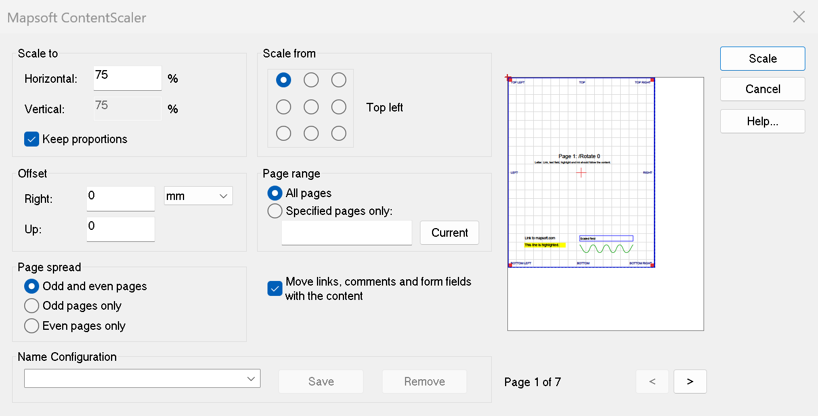Click the Offset Right input field
Viewport: 818px width, 416px height.
click(x=121, y=199)
